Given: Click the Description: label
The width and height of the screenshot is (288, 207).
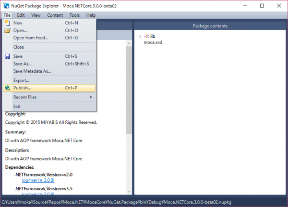Looking at the screenshot, I should [x=17, y=150].
